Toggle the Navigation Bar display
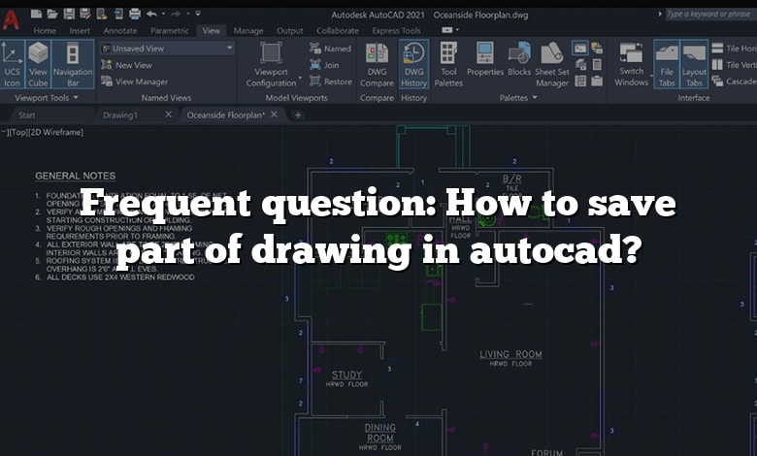 pyautogui.click(x=73, y=64)
